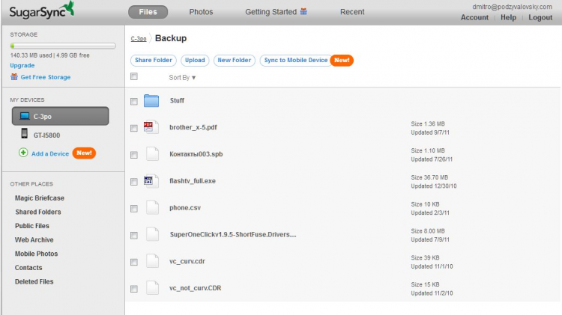The image size is (562, 315).
Task: Open Public Files
Action: click(32, 226)
